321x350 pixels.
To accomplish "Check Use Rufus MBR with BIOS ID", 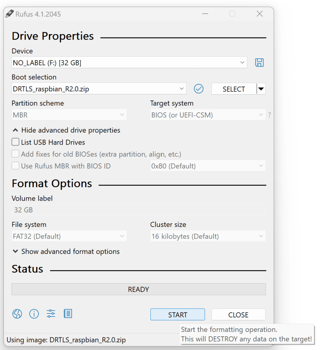I will point(16,166).
